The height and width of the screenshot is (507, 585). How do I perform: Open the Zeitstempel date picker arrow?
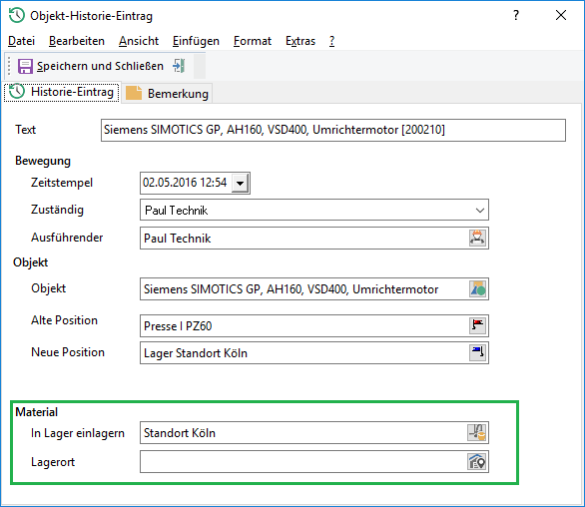(240, 184)
